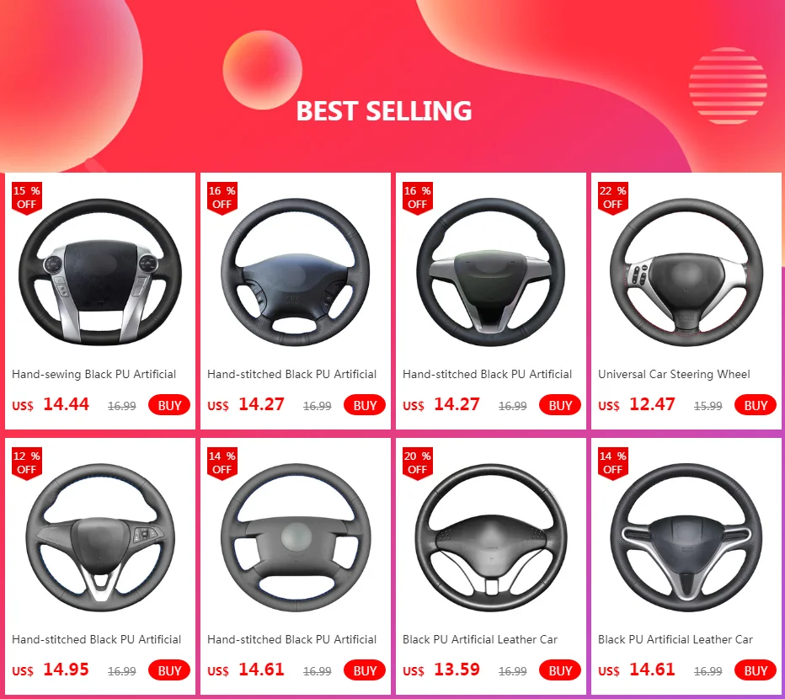
Task: Open the steering wheel image priced 13.59
Action: [x=490, y=538]
